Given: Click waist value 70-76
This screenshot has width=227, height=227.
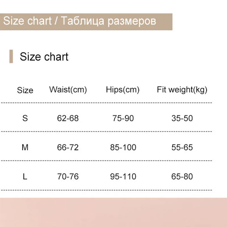Looking at the screenshot, I should pos(68,176).
